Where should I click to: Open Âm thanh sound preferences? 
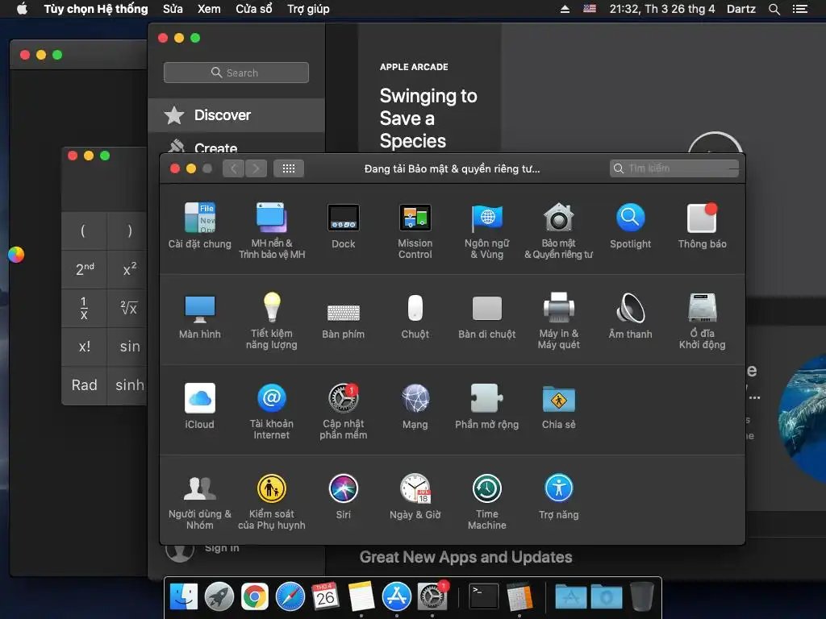[x=631, y=315]
